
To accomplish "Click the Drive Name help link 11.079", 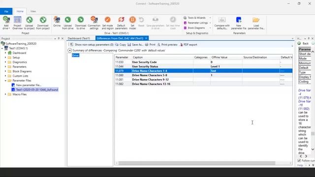I will [304, 94].
